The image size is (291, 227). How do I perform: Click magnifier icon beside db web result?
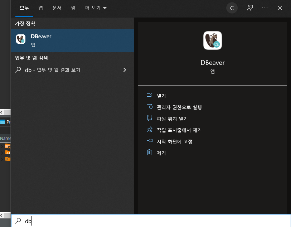[x=18, y=70]
